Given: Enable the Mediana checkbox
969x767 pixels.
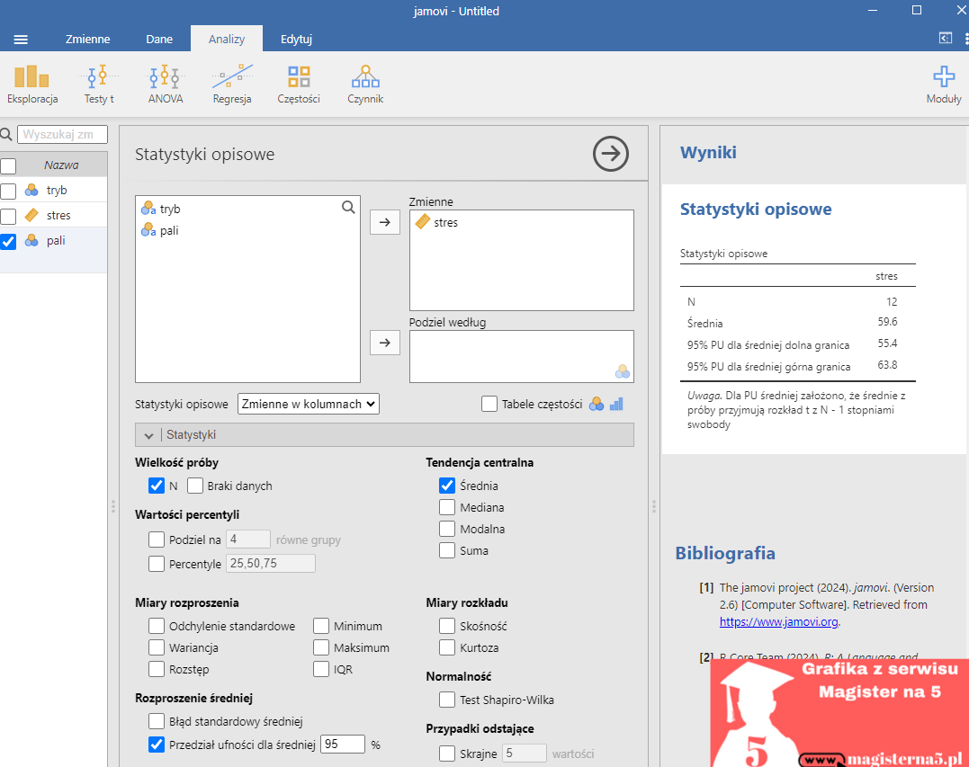Looking at the screenshot, I should (x=447, y=507).
